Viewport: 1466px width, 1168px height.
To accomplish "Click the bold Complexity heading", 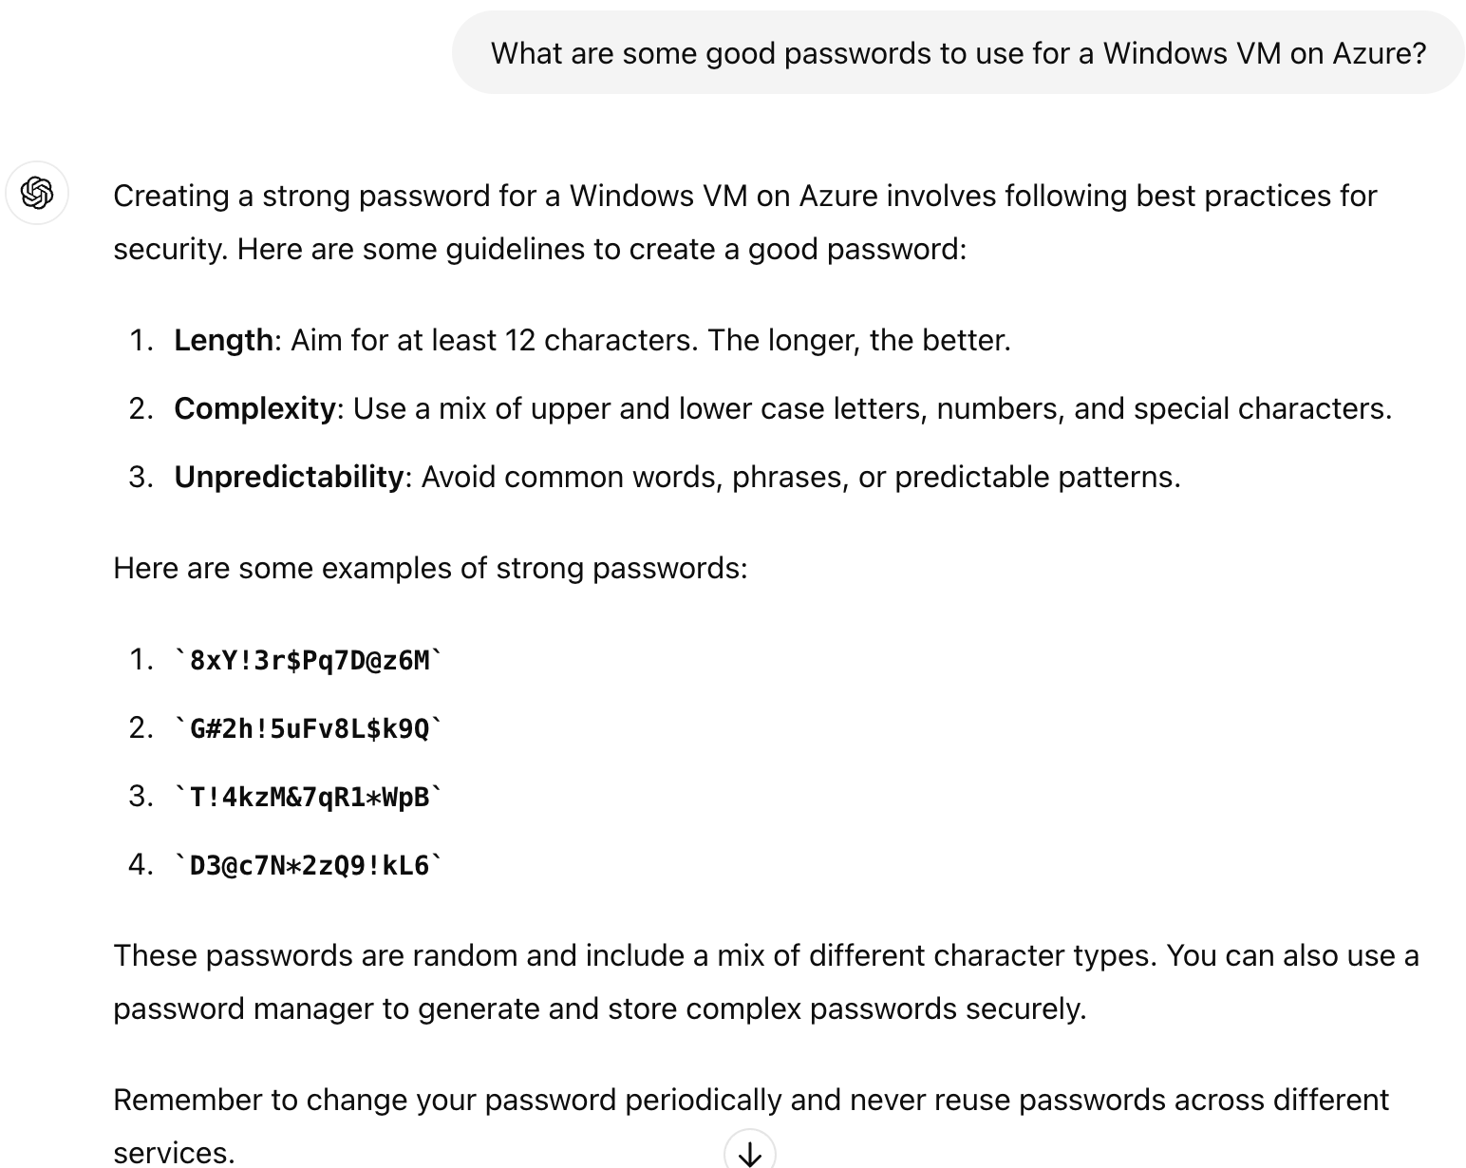I will tap(254, 408).
